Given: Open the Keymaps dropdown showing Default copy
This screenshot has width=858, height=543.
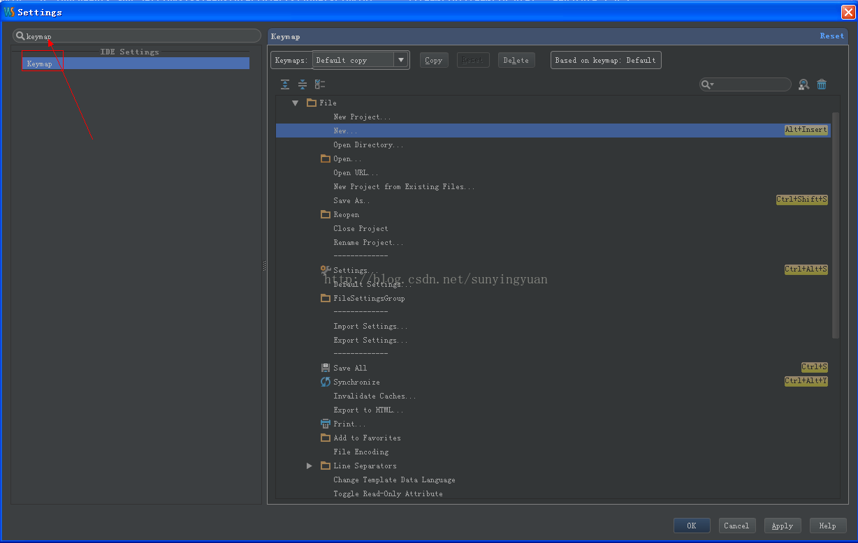Looking at the screenshot, I should [x=361, y=60].
